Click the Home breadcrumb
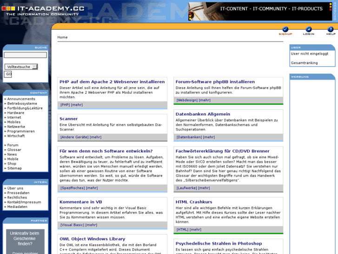Screen dimensions: 338x254 point(62,37)
